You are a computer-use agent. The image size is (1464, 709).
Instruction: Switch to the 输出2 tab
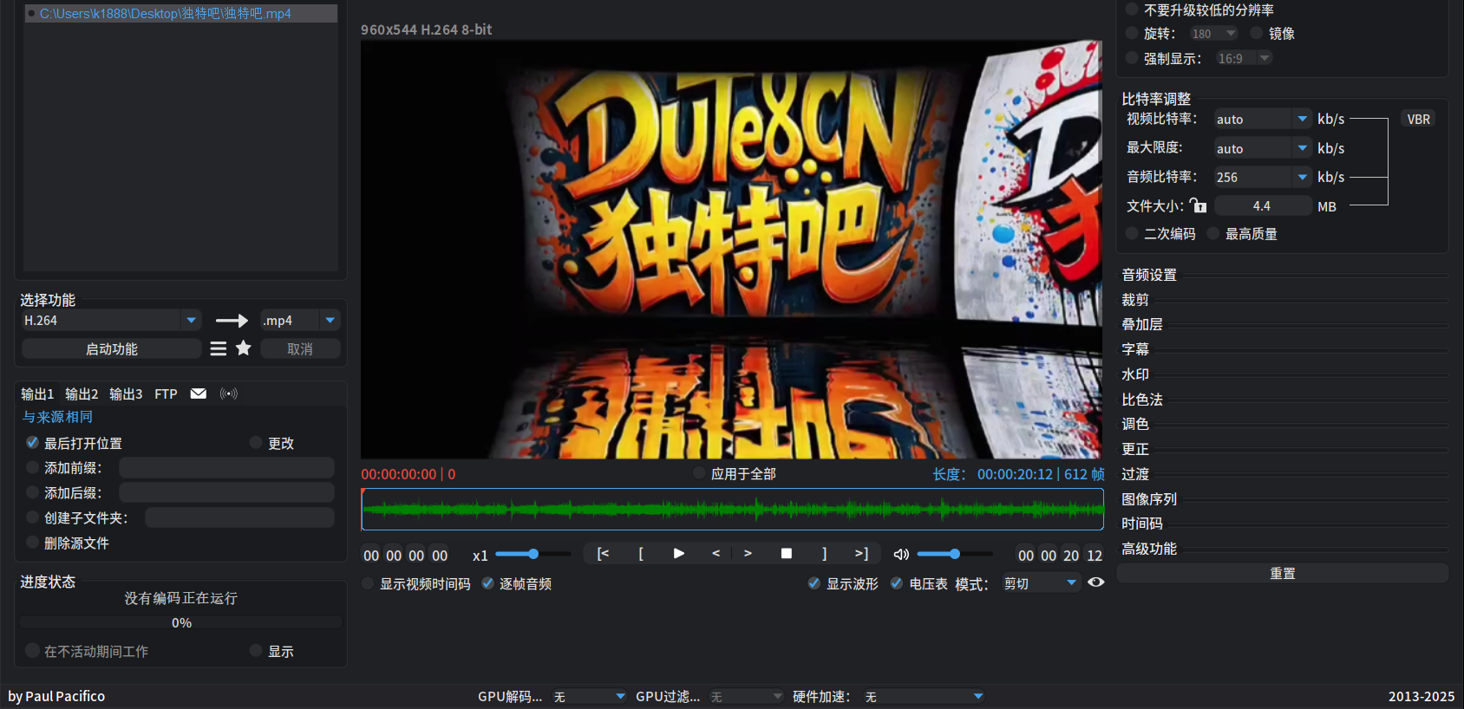(x=82, y=394)
